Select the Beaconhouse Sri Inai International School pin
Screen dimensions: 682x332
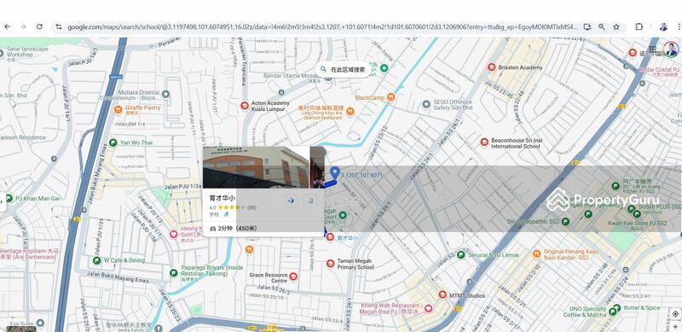pos(484,142)
